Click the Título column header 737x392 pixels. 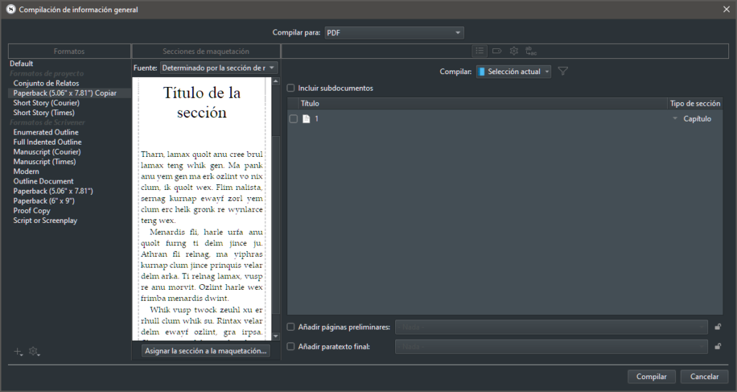(x=484, y=104)
